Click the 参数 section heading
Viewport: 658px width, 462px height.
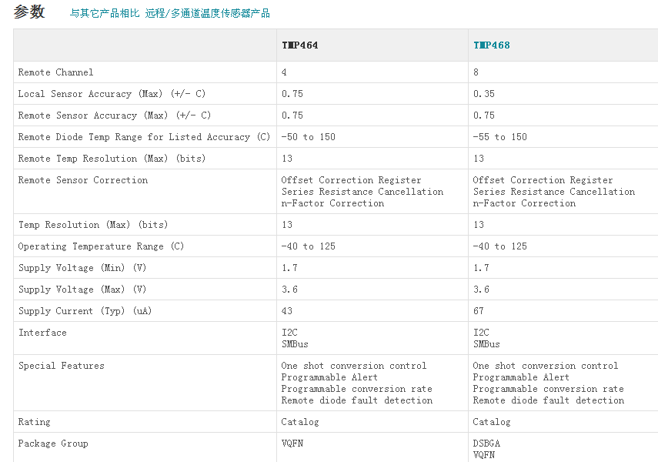click(29, 12)
